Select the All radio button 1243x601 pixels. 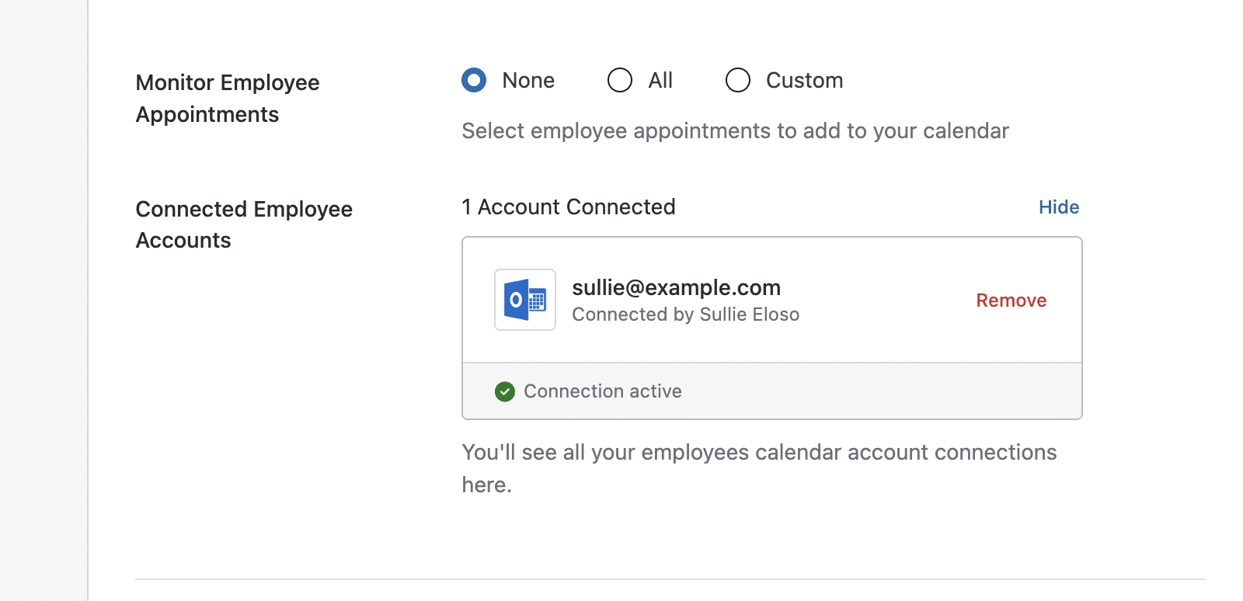coord(620,80)
